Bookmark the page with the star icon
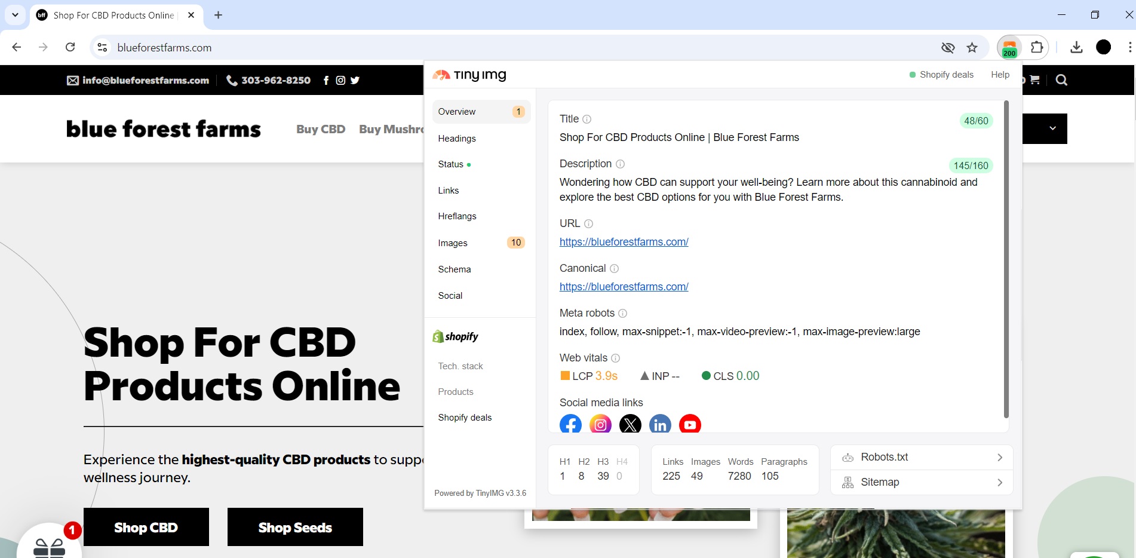This screenshot has width=1136, height=558. click(x=972, y=47)
